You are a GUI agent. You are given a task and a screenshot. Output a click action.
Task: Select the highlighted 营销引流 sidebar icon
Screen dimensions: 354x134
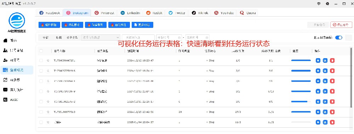click(5, 70)
